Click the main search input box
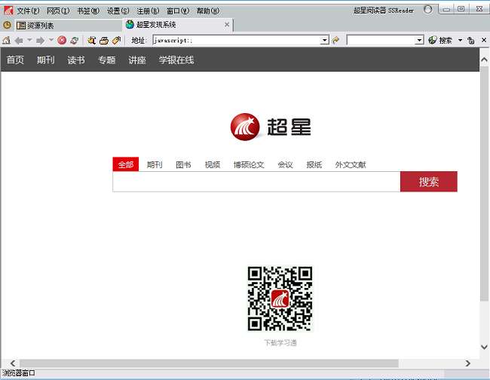This screenshot has width=490, height=380. pos(256,182)
